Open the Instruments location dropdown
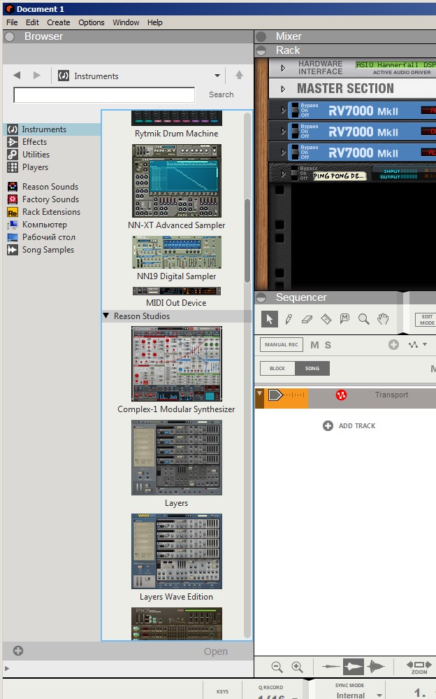 [217, 76]
